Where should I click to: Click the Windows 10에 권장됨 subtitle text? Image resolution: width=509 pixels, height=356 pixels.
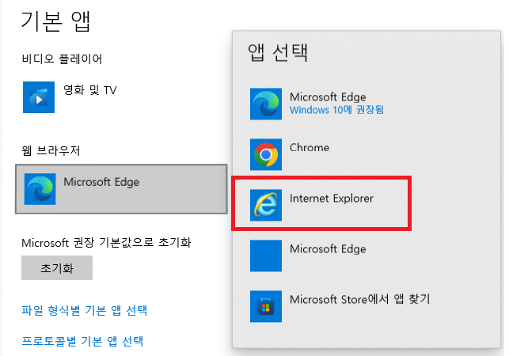[336, 110]
